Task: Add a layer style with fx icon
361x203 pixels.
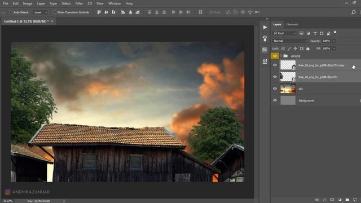Action: coord(325,200)
